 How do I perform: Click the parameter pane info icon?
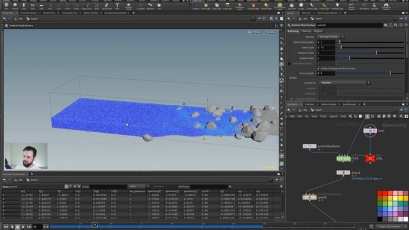(x=401, y=26)
